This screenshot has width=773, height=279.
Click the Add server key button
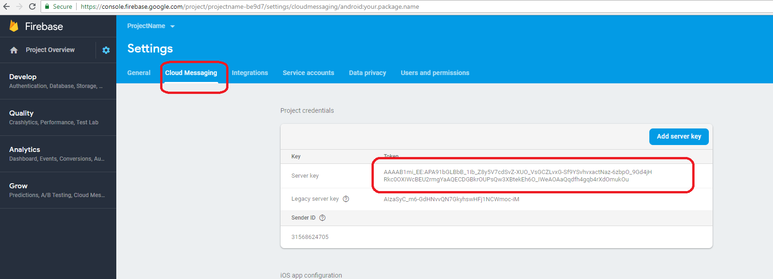pyautogui.click(x=679, y=136)
